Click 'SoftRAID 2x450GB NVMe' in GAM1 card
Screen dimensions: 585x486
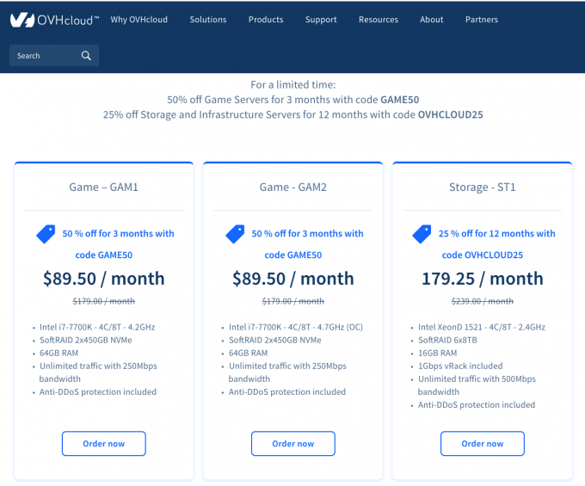(86, 340)
